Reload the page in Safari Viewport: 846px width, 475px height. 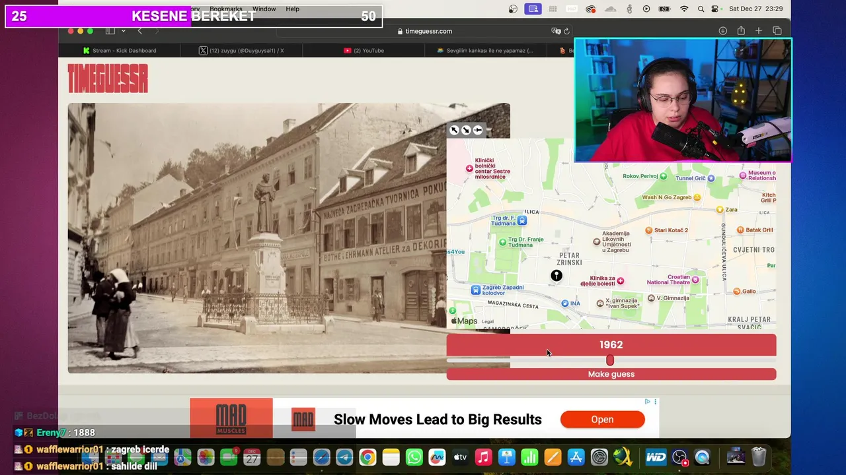coord(566,31)
